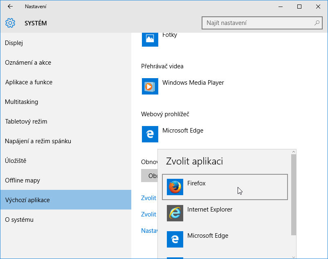Click the first Zvolit link
Screen dimensions: 328x259
tap(148, 198)
